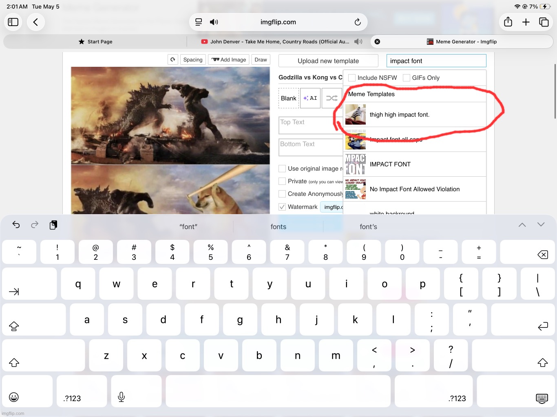557x417 pixels.
Task: Jump to next field with down chevron
Action: point(541,225)
